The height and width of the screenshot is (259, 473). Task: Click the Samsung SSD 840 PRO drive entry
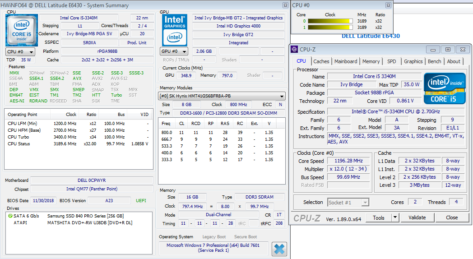pyautogui.click(x=85, y=216)
